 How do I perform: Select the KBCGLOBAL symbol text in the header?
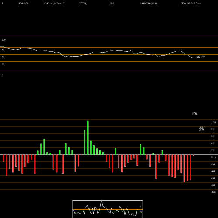[x=149, y=3]
